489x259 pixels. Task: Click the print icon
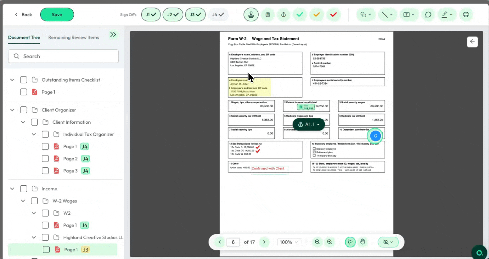pyautogui.click(x=466, y=15)
